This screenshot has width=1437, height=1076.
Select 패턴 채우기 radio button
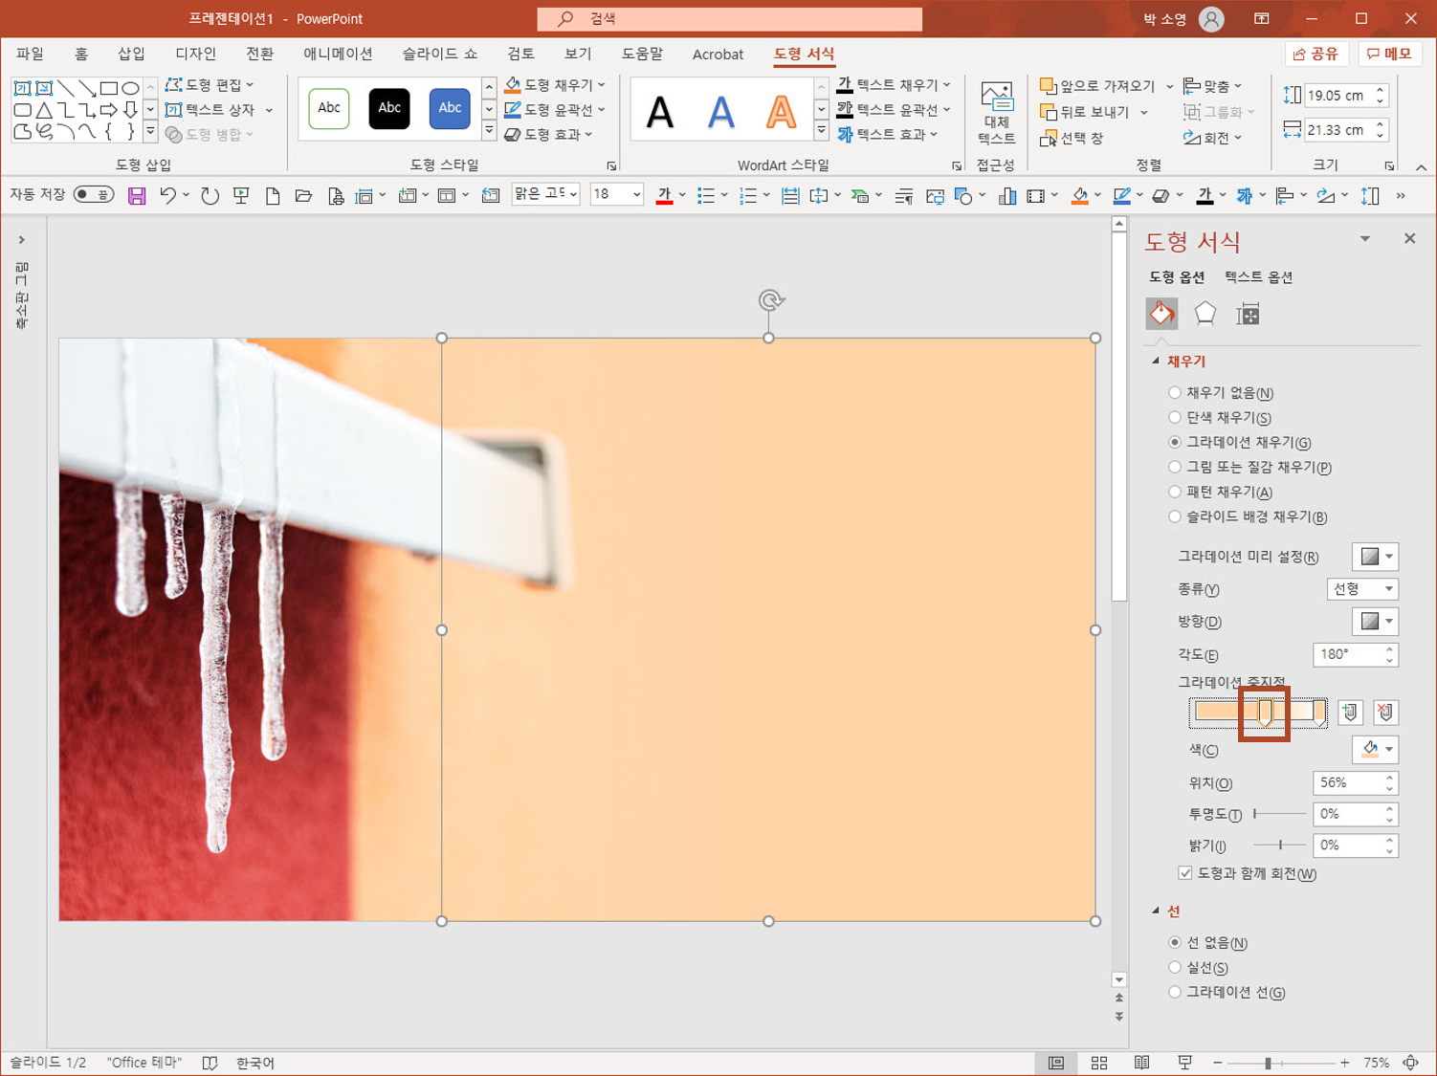[1175, 493]
